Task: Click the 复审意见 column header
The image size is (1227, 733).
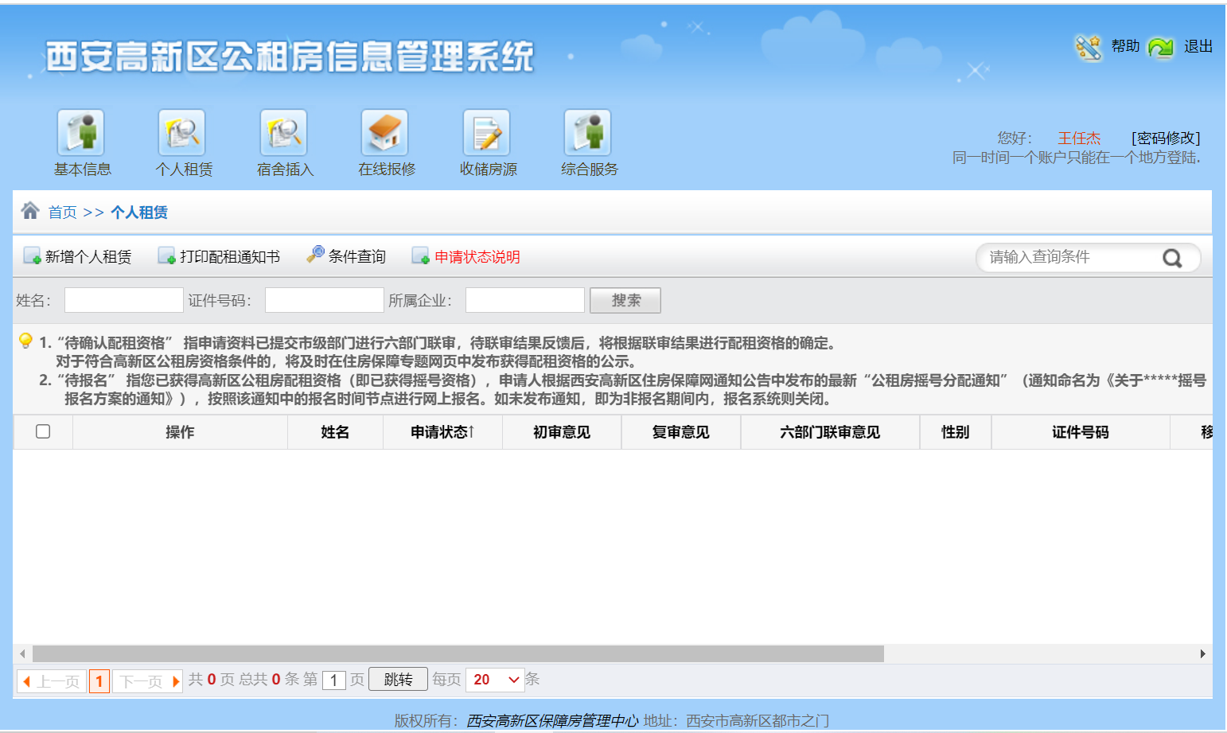Action: 681,432
